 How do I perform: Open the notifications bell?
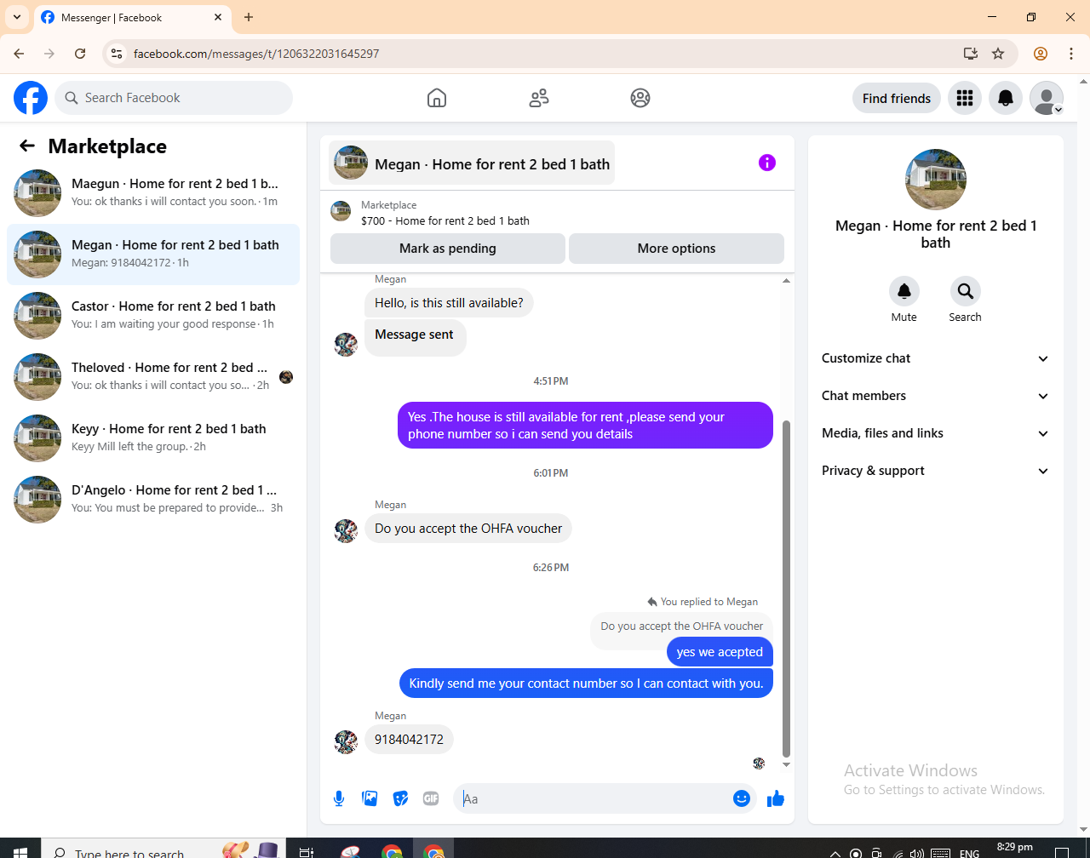pos(1006,98)
